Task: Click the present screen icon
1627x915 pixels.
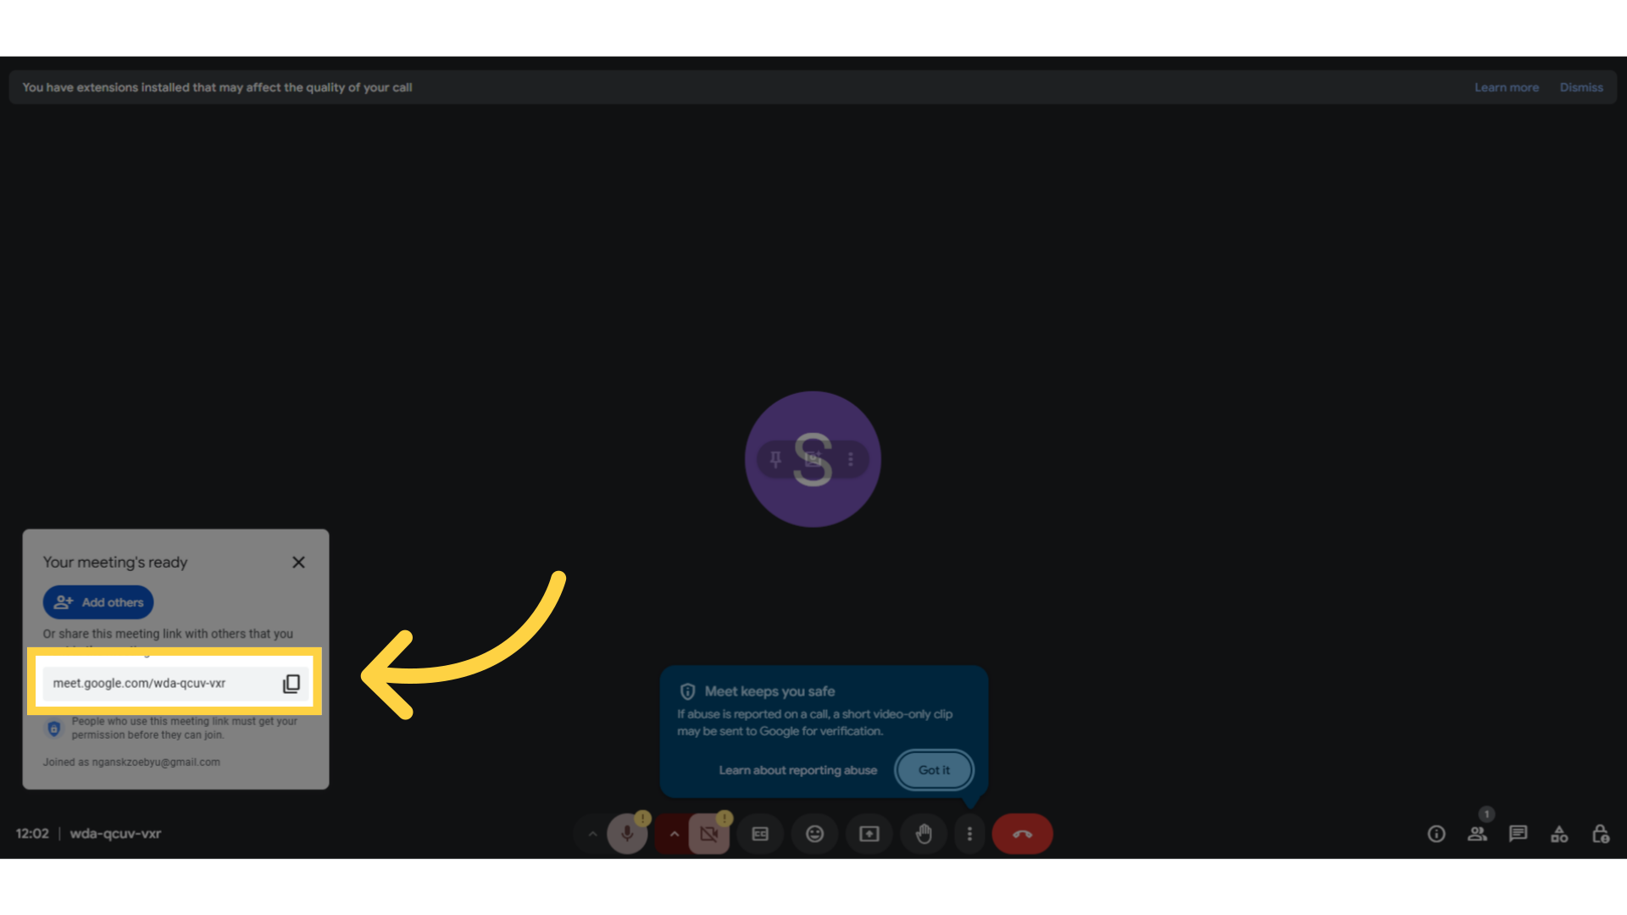Action: (869, 834)
